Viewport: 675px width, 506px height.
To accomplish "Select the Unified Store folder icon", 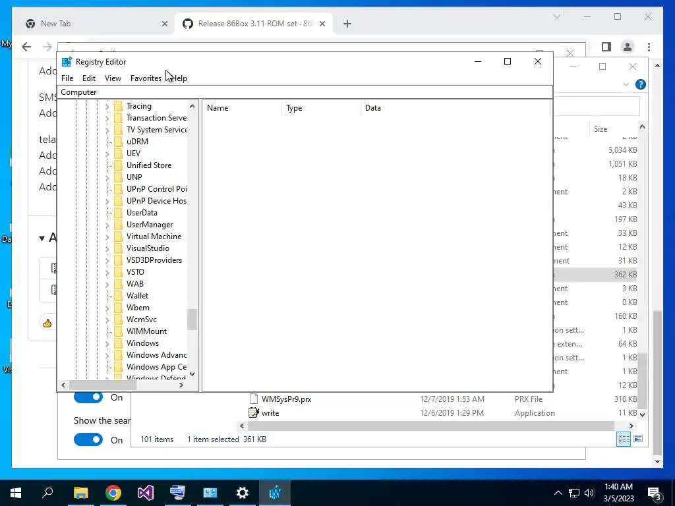I will [x=119, y=165].
